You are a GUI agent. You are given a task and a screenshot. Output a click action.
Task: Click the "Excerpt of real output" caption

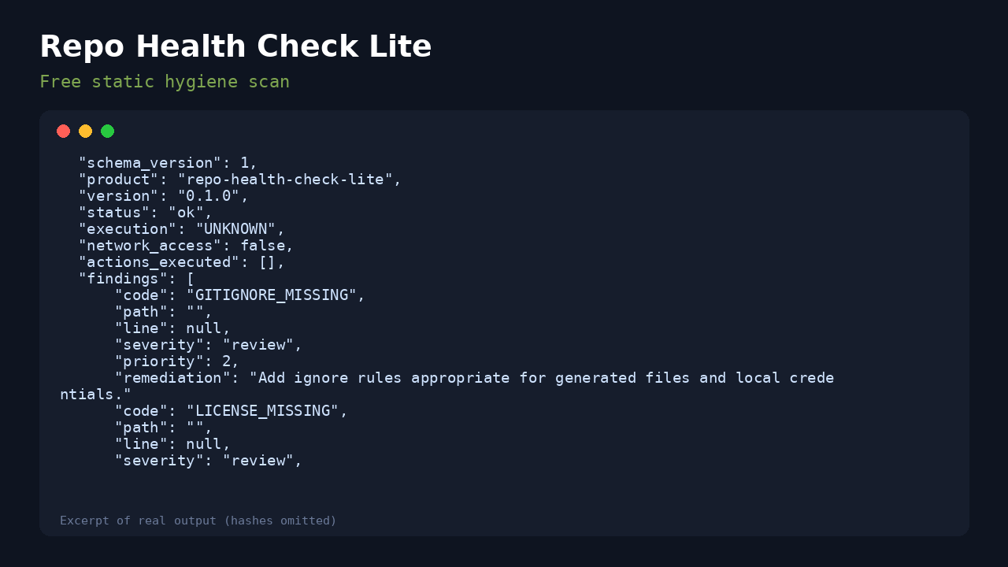click(198, 521)
